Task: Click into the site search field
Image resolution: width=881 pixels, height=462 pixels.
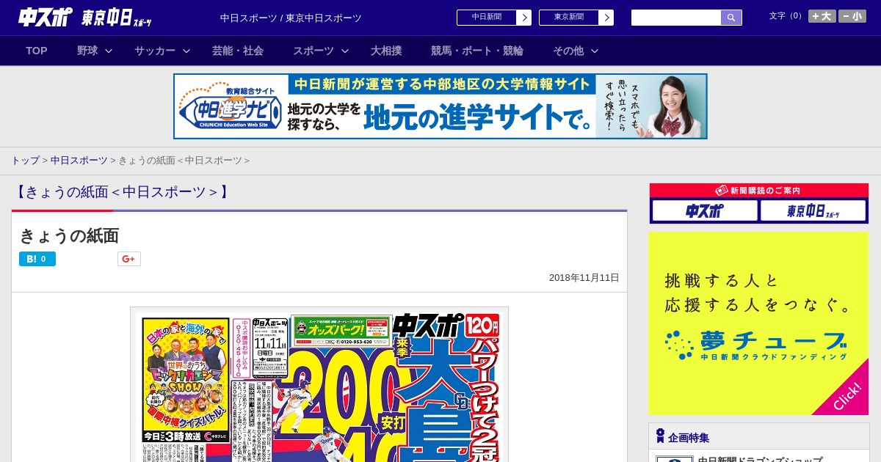Action: (676, 18)
